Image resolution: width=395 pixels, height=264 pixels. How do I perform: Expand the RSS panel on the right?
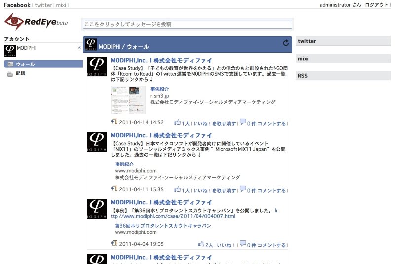point(343,76)
